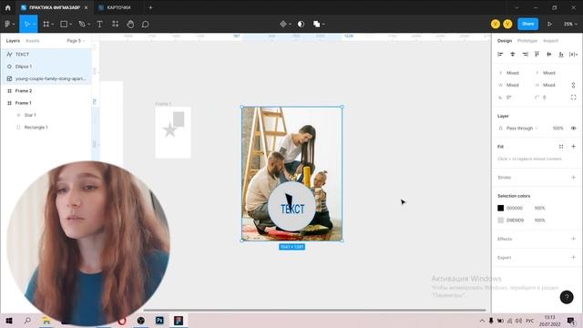Add an Export setting with plus
This screenshot has width=583, height=328.
point(573,257)
